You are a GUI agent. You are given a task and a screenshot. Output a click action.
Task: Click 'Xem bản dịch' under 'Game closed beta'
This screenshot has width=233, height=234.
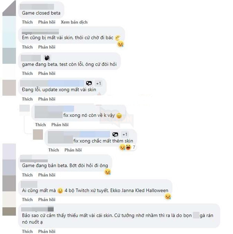pyautogui.click(x=74, y=22)
